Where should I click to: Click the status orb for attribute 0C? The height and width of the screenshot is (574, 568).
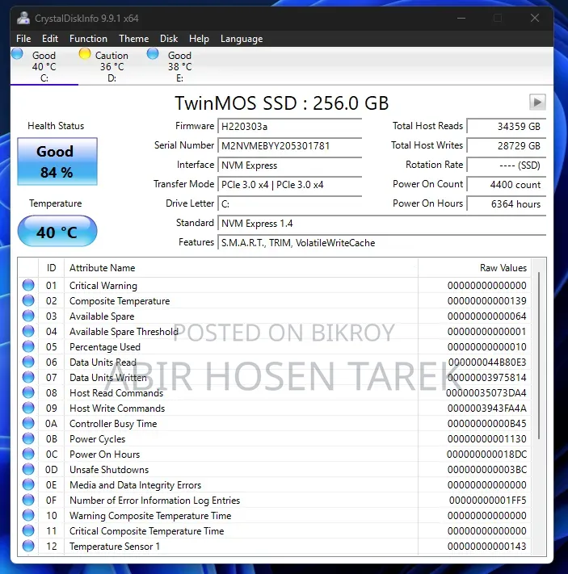pyautogui.click(x=28, y=454)
